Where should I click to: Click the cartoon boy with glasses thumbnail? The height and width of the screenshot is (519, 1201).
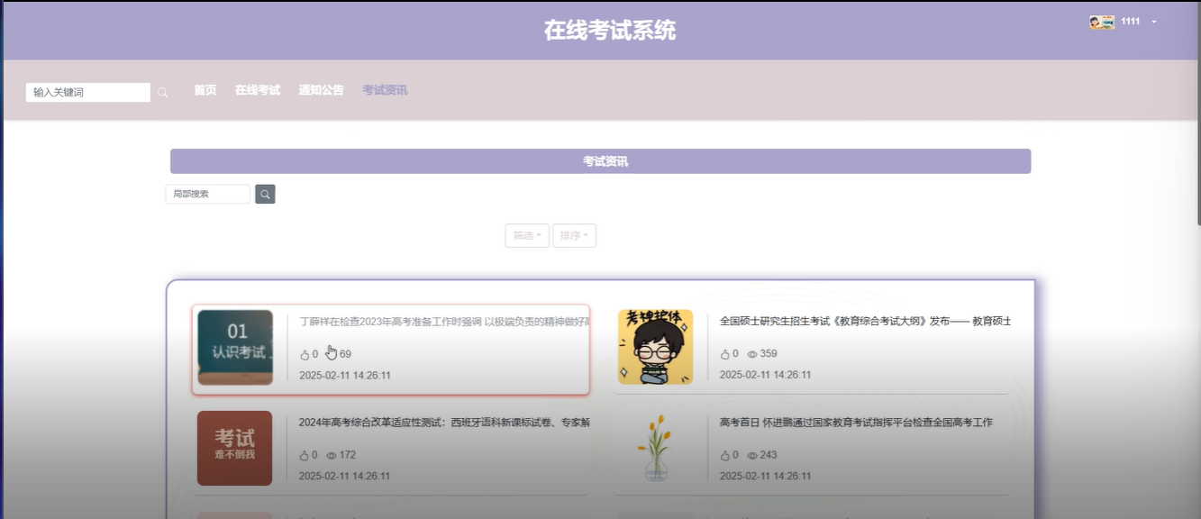[x=655, y=347]
